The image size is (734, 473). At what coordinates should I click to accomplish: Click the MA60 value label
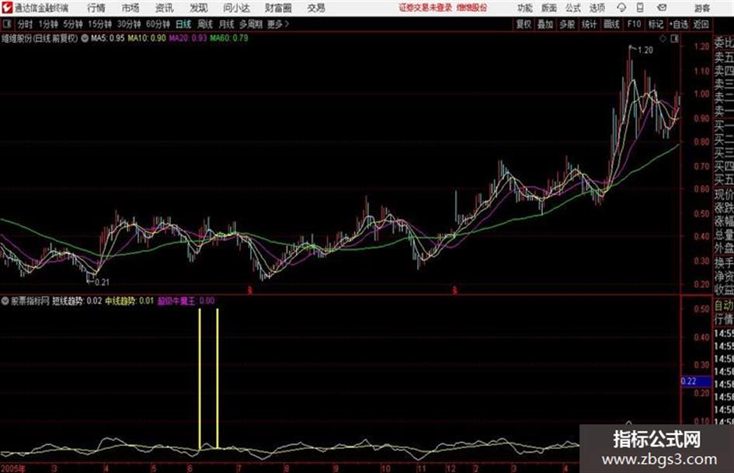(x=229, y=38)
